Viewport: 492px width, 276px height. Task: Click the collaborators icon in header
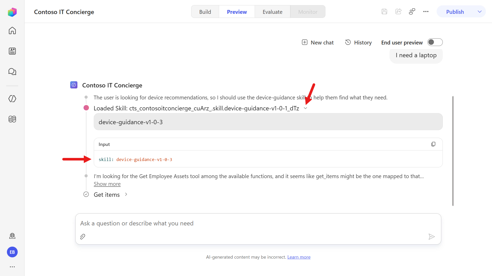(x=412, y=12)
